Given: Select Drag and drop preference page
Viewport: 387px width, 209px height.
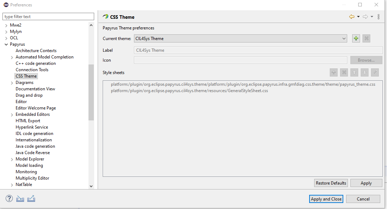Looking at the screenshot, I should click(29, 95).
